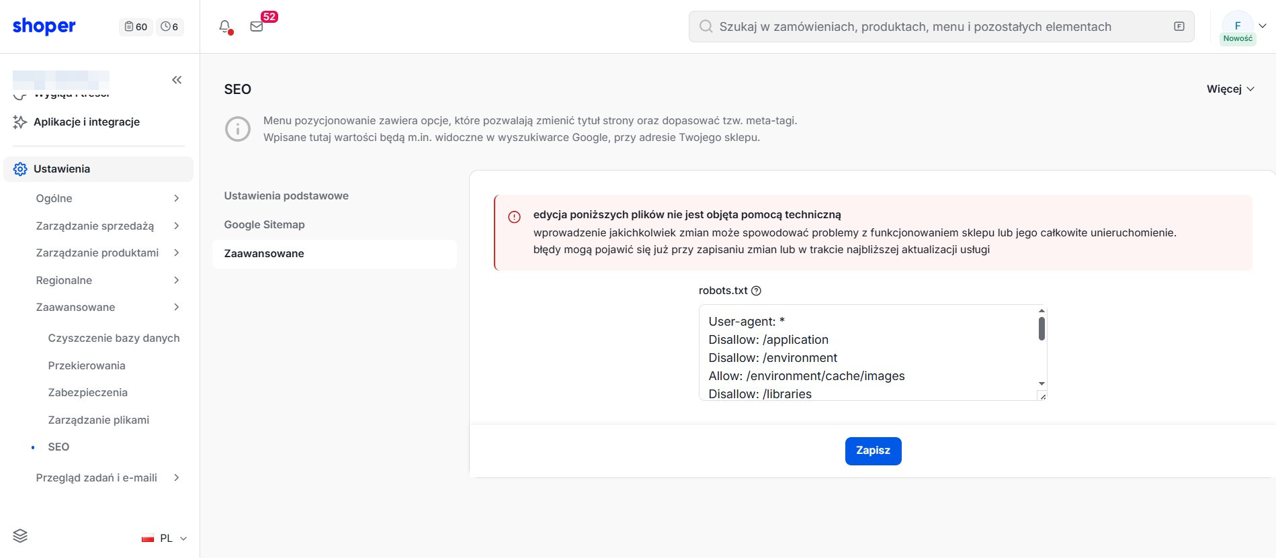The image size is (1276, 558).
Task: Expand Zarządzanie produktami submenu
Action: pos(176,252)
